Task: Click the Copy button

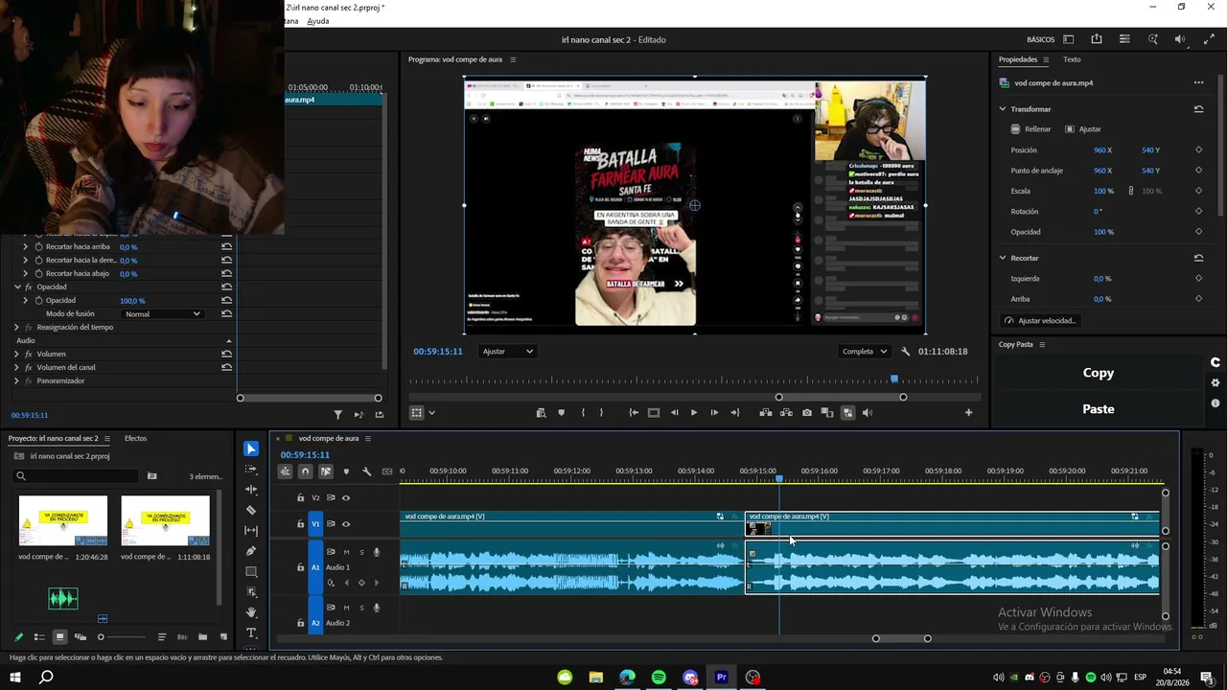Action: pos(1099,373)
